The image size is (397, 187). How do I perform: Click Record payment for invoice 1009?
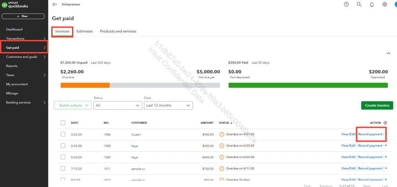(370, 157)
